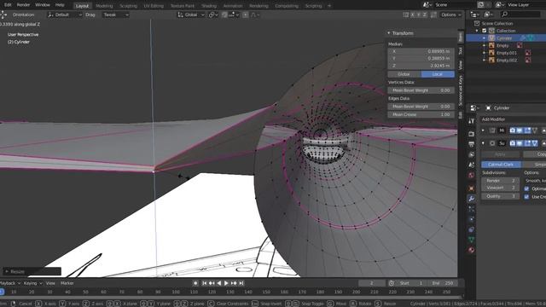Image resolution: width=546 pixels, height=307 pixels.
Task: Open the Output properties tab icon
Action: pos(471,144)
